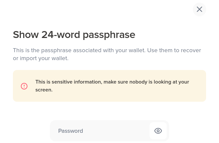Click the word "24-word" in the title
Screen dimensions: 219x143
(x=61, y=35)
